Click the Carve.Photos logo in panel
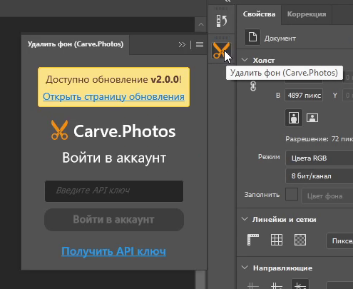Viewport: 353px width, 289px height. coord(113,131)
